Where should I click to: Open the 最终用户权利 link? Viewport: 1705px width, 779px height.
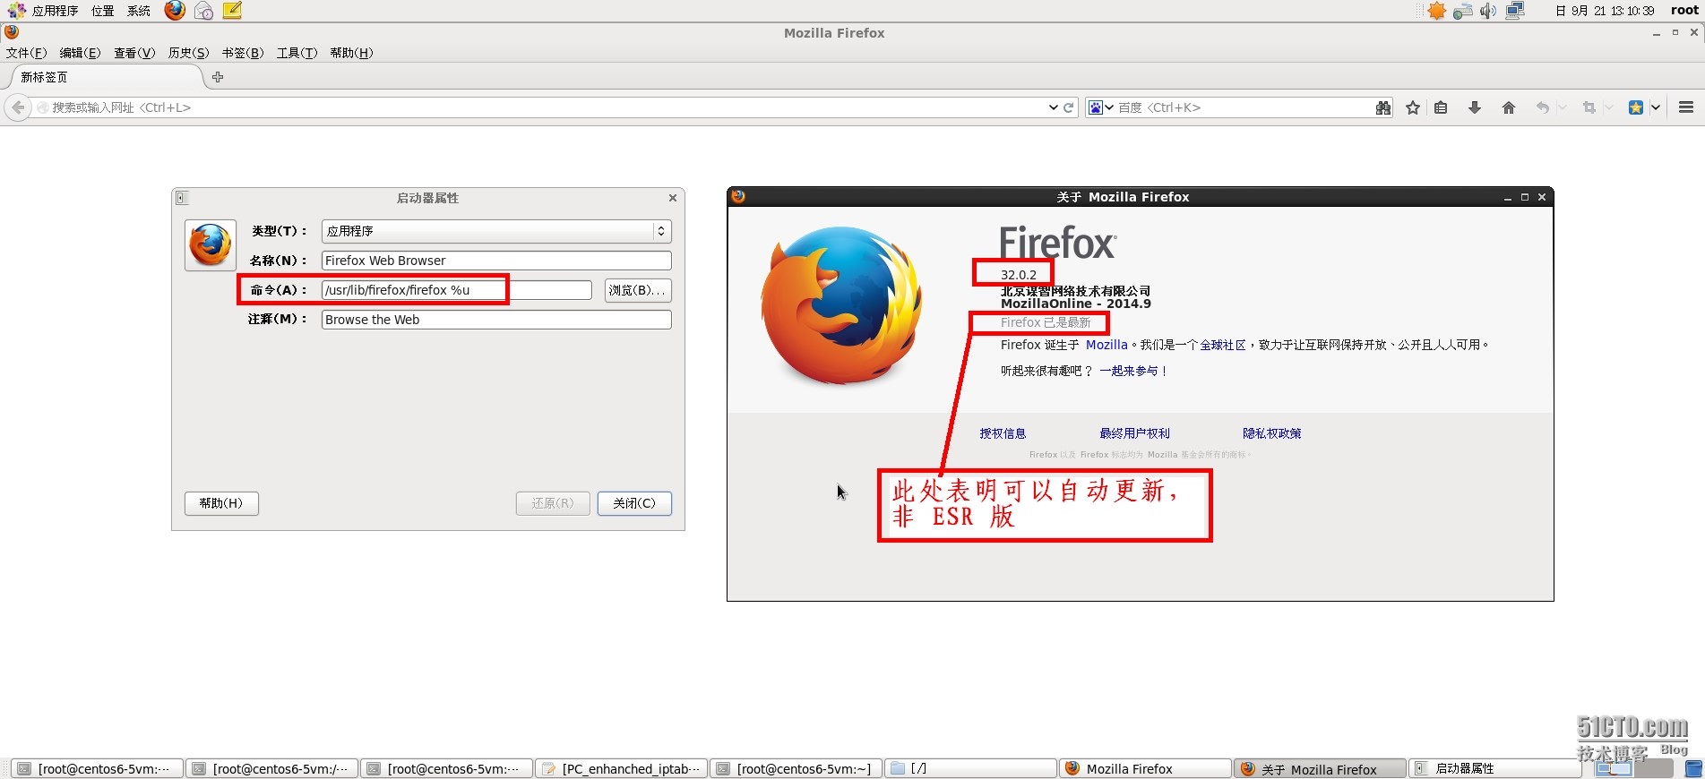pos(1135,433)
